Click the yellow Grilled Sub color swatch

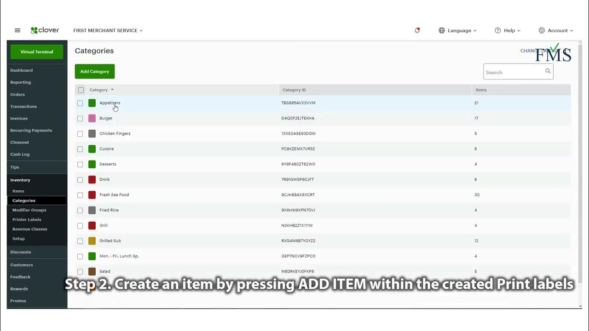pyautogui.click(x=92, y=241)
